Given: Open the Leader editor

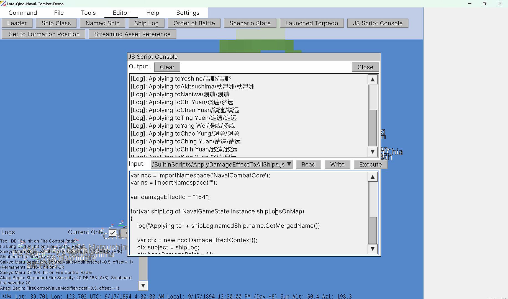Looking at the screenshot, I should point(17,23).
